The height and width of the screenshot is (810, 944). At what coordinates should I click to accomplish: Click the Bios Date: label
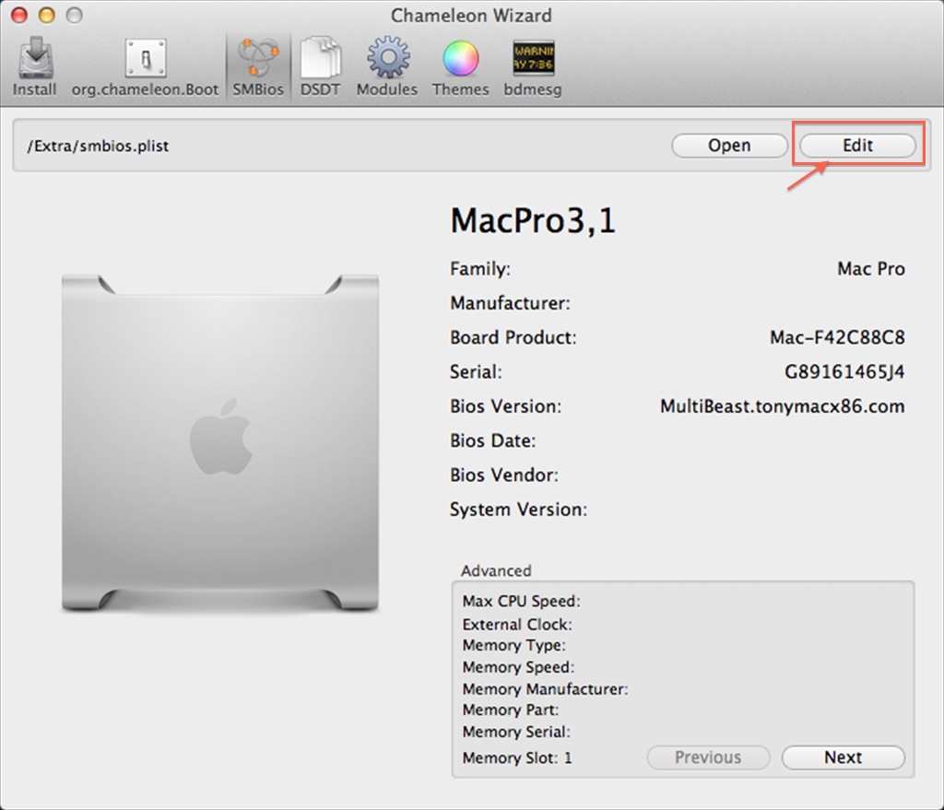tap(493, 440)
